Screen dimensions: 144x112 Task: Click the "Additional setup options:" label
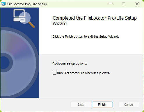click(x=70, y=63)
